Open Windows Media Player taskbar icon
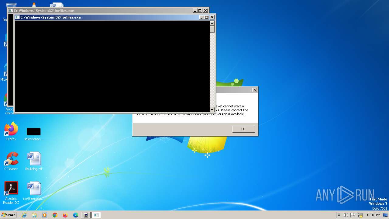Viewport: 389px width, 219px height. pos(45,215)
